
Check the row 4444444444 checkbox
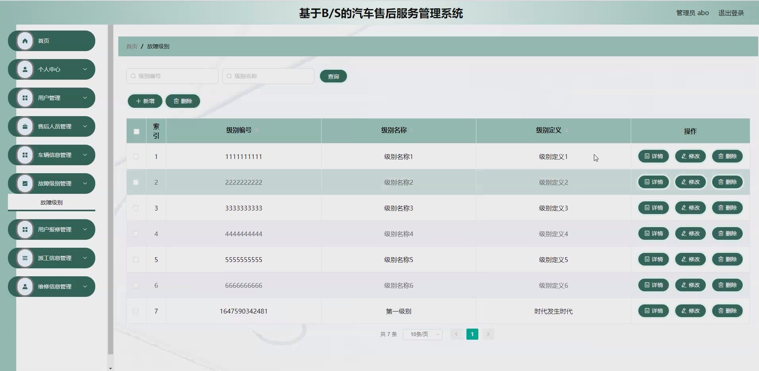coord(136,234)
